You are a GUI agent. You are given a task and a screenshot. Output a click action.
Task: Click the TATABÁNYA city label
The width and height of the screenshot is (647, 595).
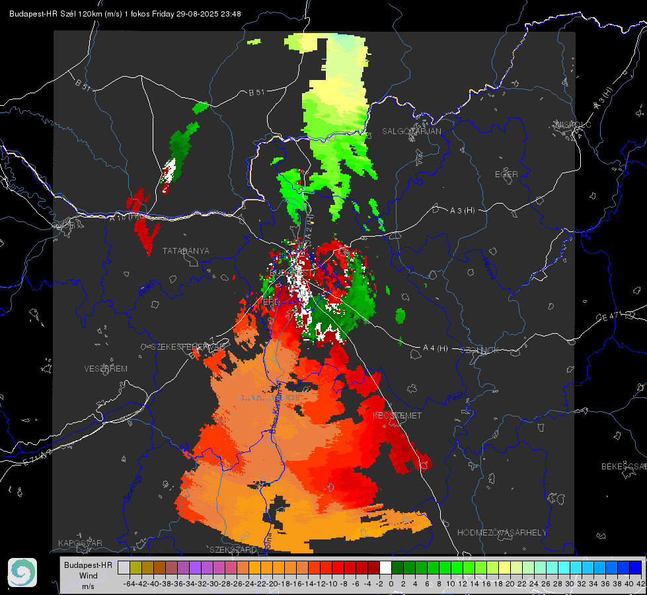186,251
